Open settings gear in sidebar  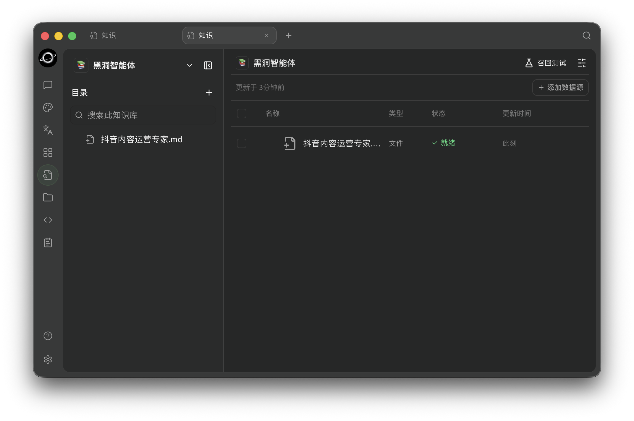pyautogui.click(x=48, y=360)
